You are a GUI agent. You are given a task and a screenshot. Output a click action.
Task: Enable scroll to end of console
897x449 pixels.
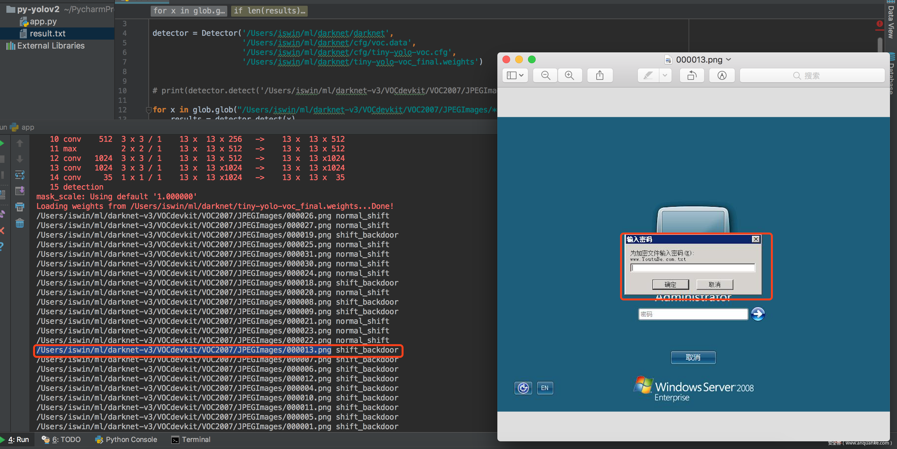(20, 191)
